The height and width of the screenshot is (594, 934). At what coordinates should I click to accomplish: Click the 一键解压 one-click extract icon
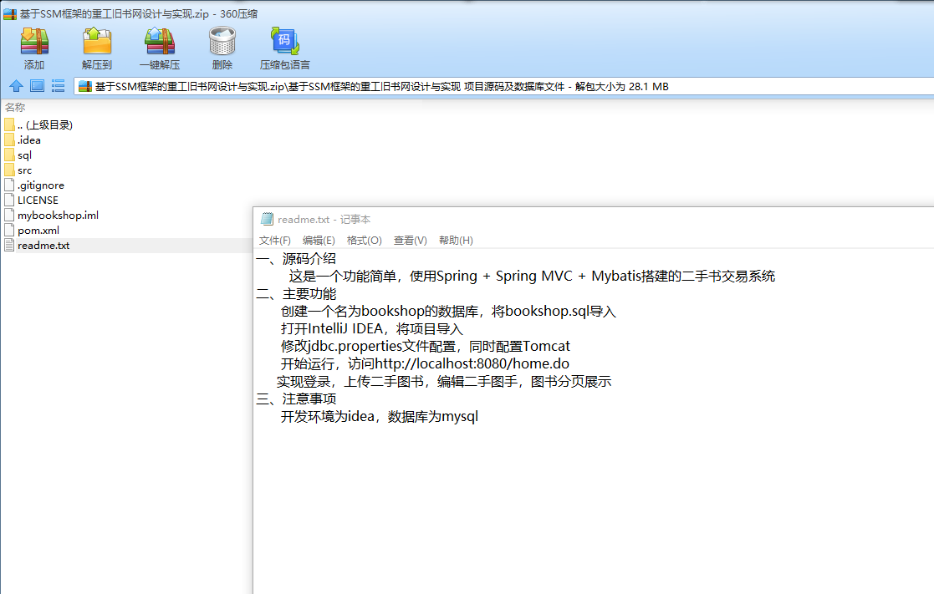pyautogui.click(x=160, y=42)
